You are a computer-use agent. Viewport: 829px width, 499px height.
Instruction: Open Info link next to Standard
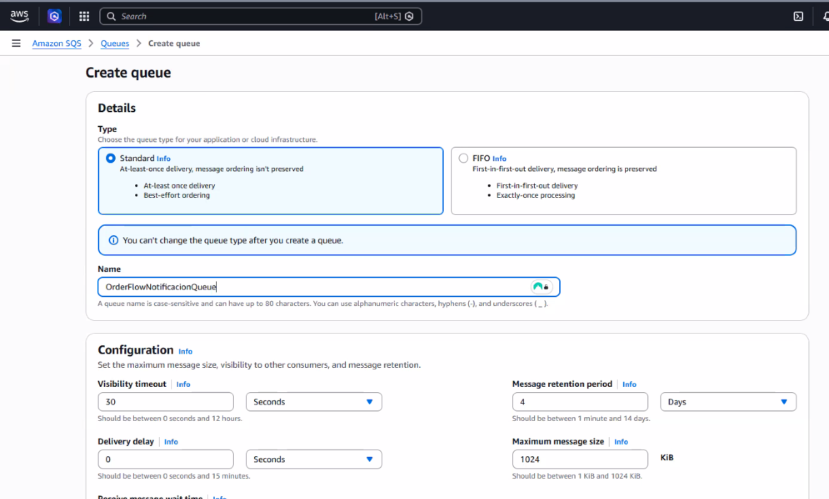pyautogui.click(x=164, y=158)
